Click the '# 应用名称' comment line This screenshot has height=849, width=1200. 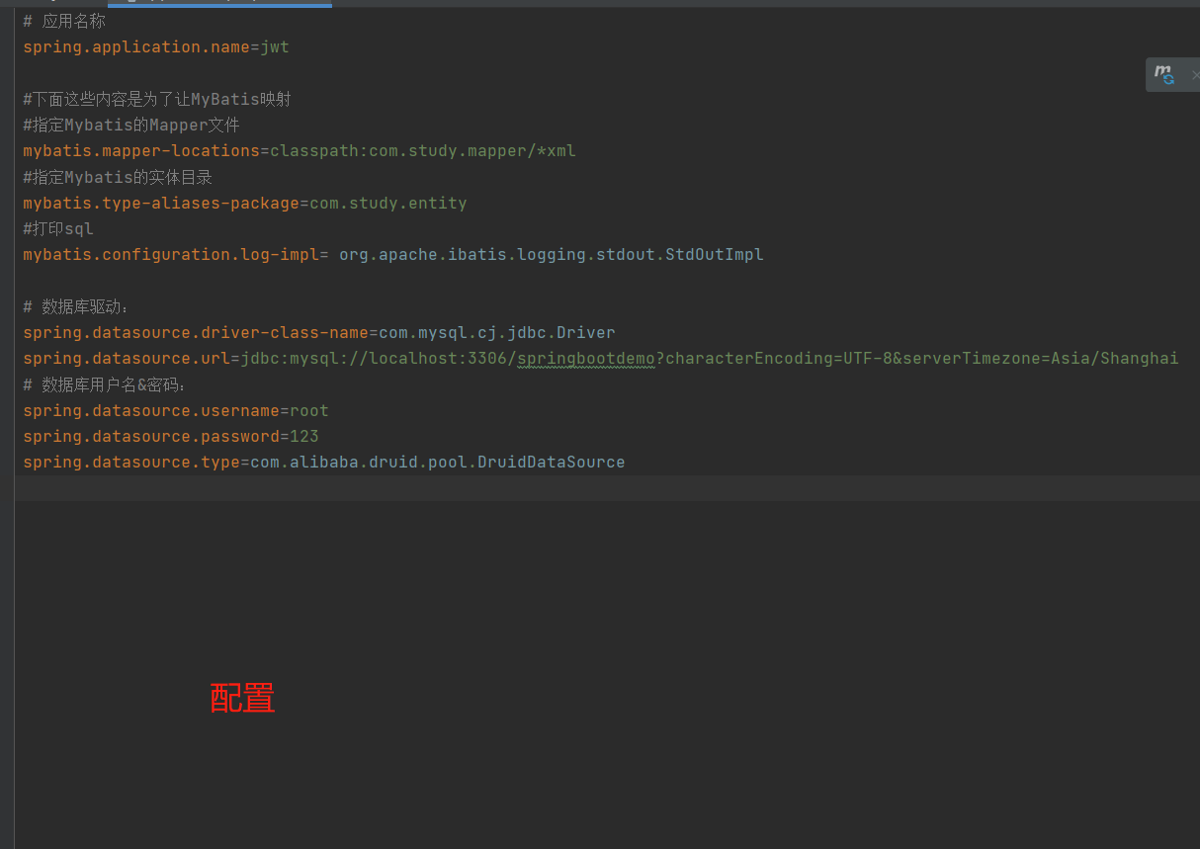[64, 21]
